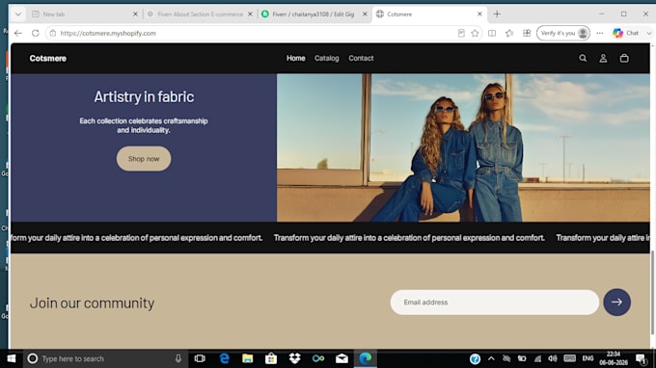
Task: Click the Email address field
Action: pos(495,302)
